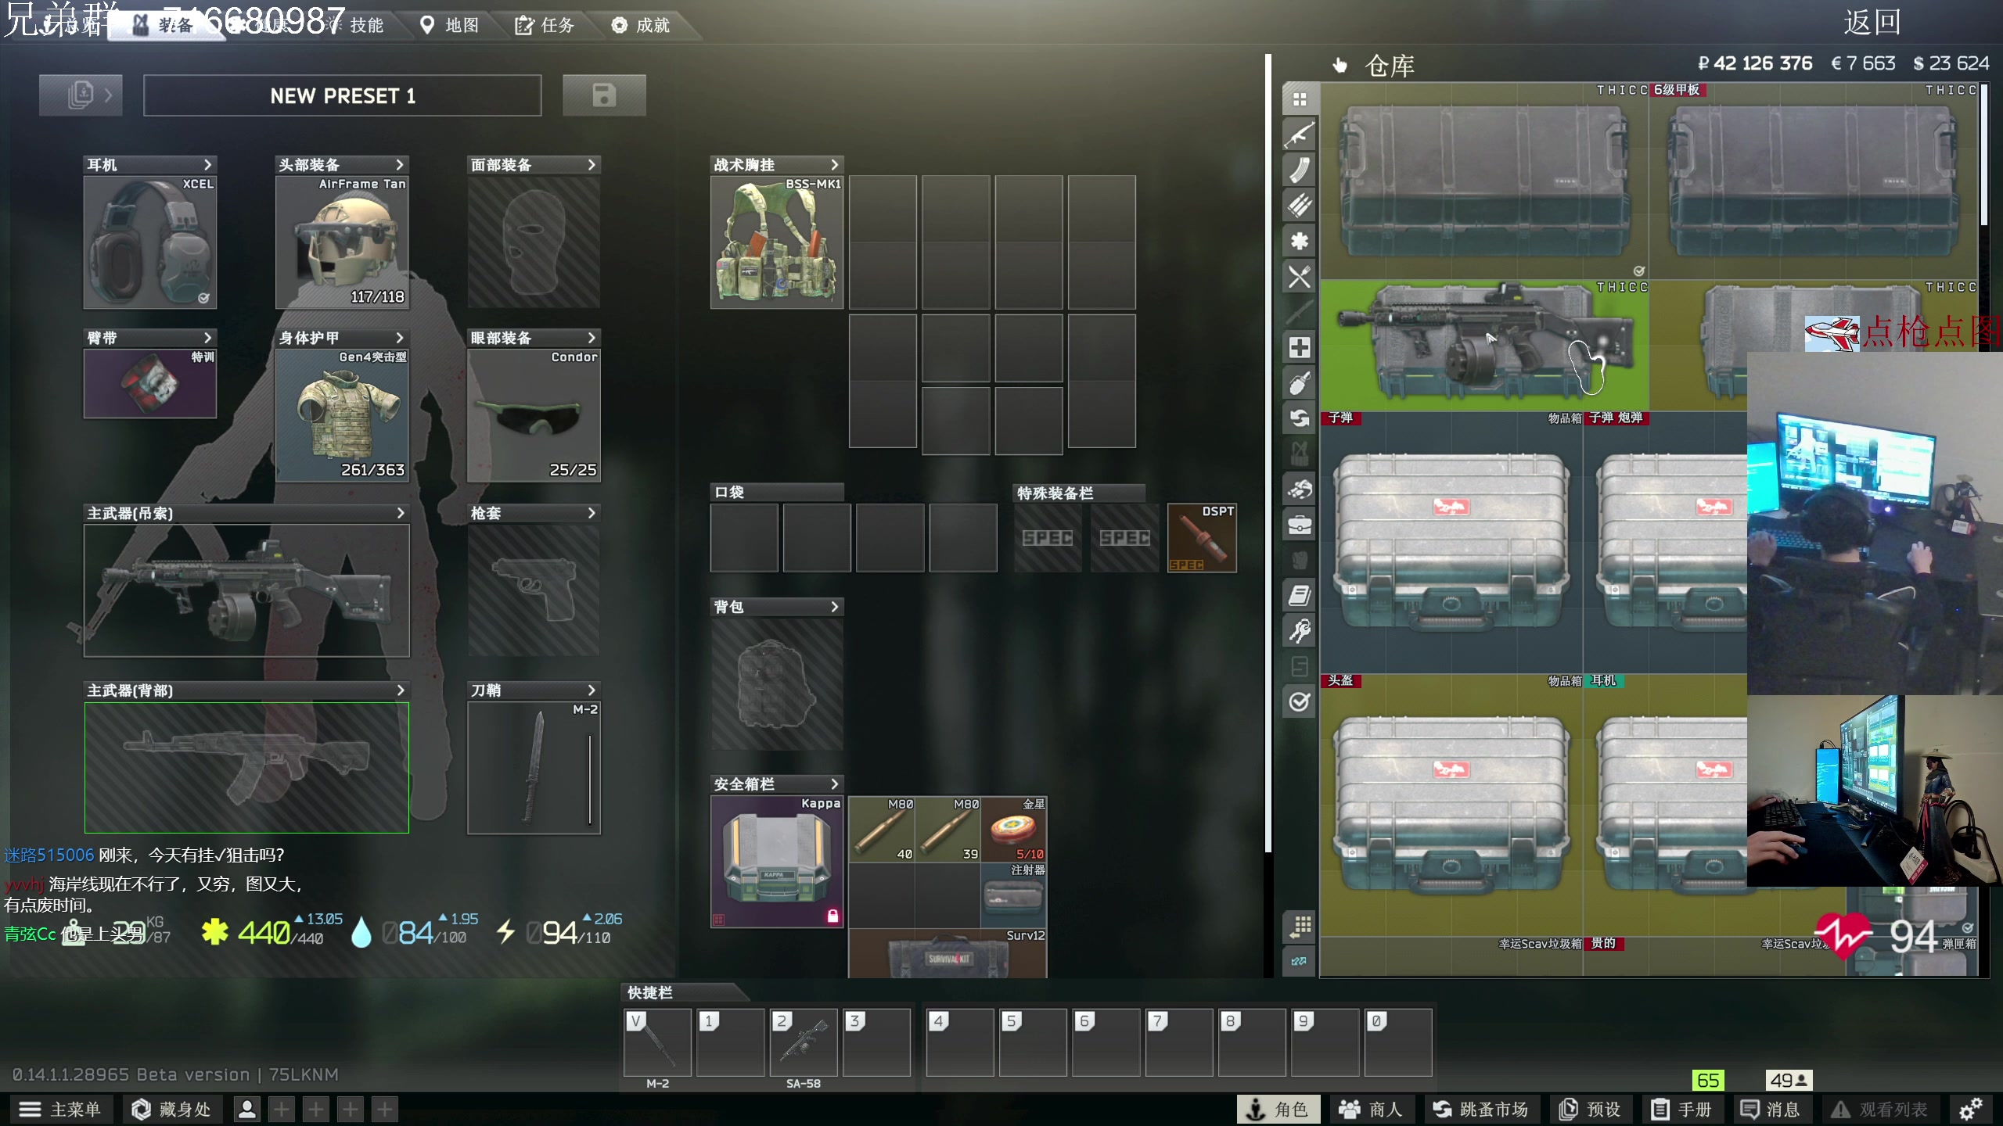Click the linked arrows icon below sort
The height and width of the screenshot is (1126, 2003).
[x=1300, y=961]
